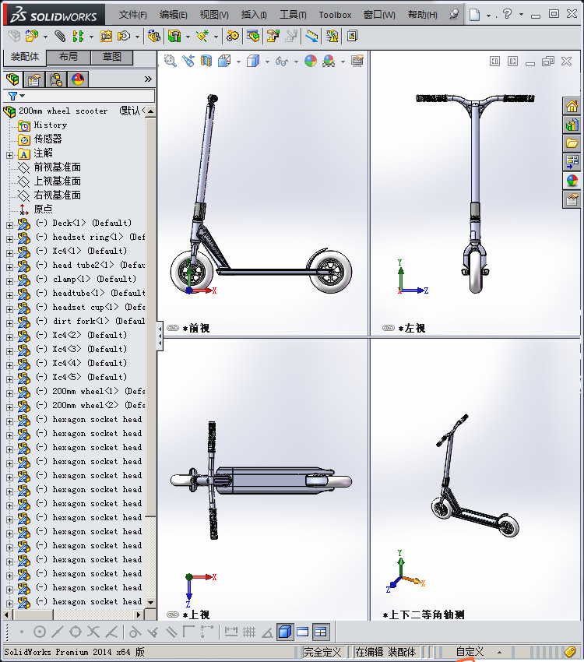Click the Edit Appearance color ball

311,61
